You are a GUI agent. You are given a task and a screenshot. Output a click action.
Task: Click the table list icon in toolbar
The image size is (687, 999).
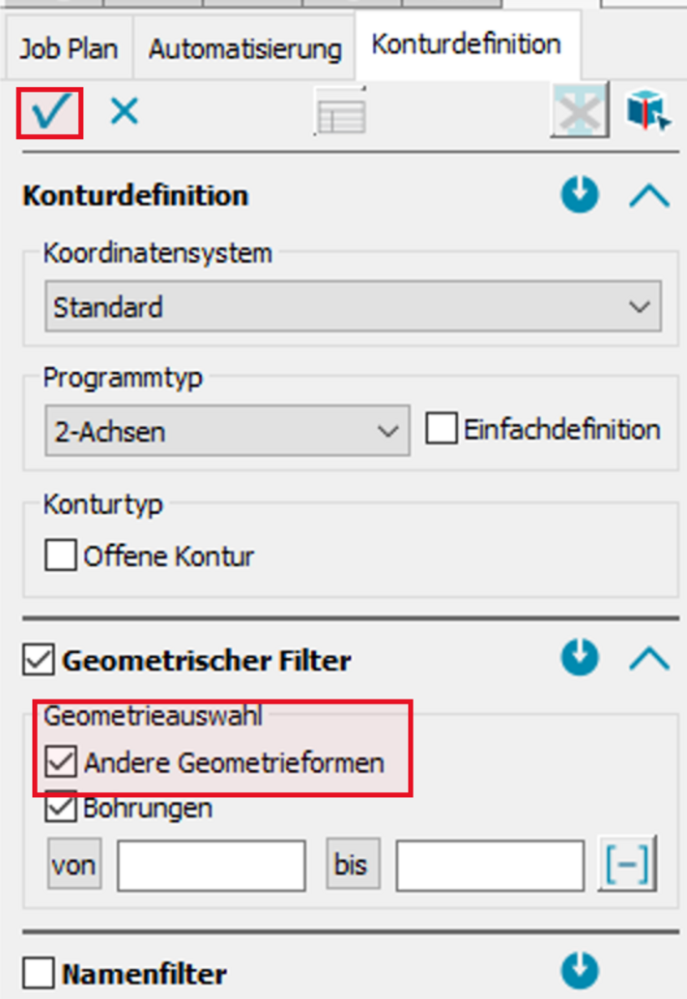click(341, 114)
